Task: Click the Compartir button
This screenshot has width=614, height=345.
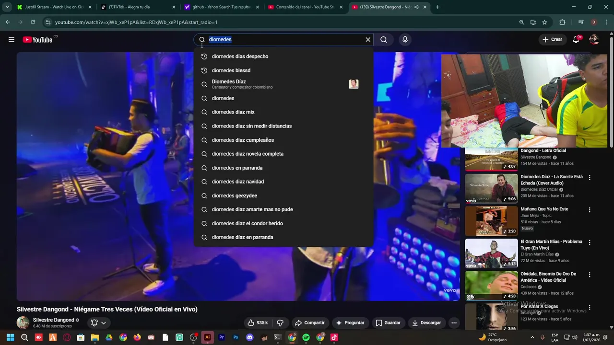Action: [x=310, y=323]
